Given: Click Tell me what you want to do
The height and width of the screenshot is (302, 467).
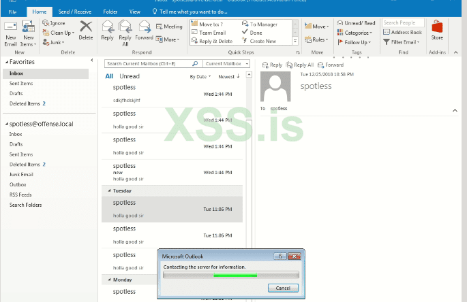Looking at the screenshot, I should click(190, 12).
